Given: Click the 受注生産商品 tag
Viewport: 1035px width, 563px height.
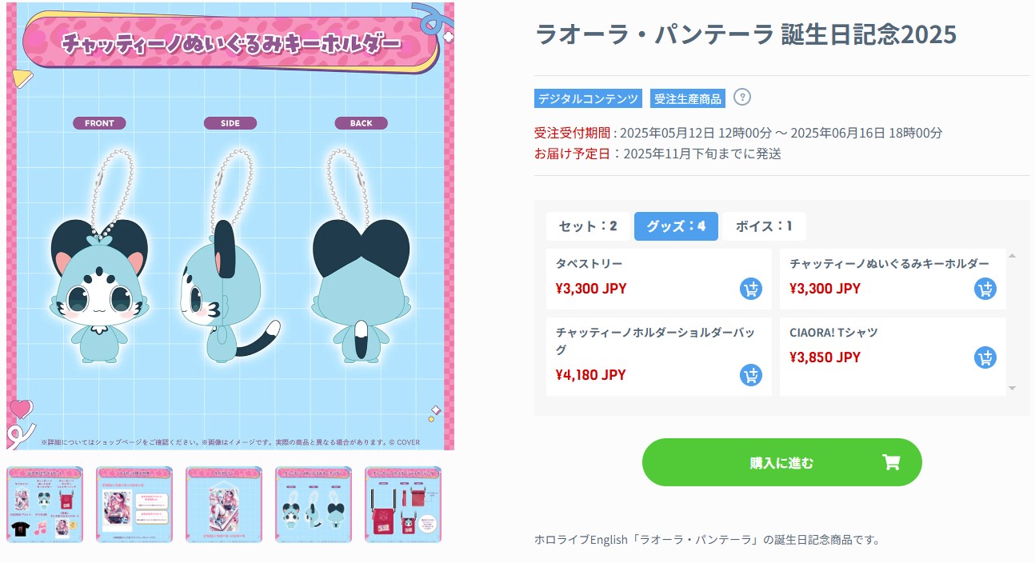Looking at the screenshot, I should 688,98.
